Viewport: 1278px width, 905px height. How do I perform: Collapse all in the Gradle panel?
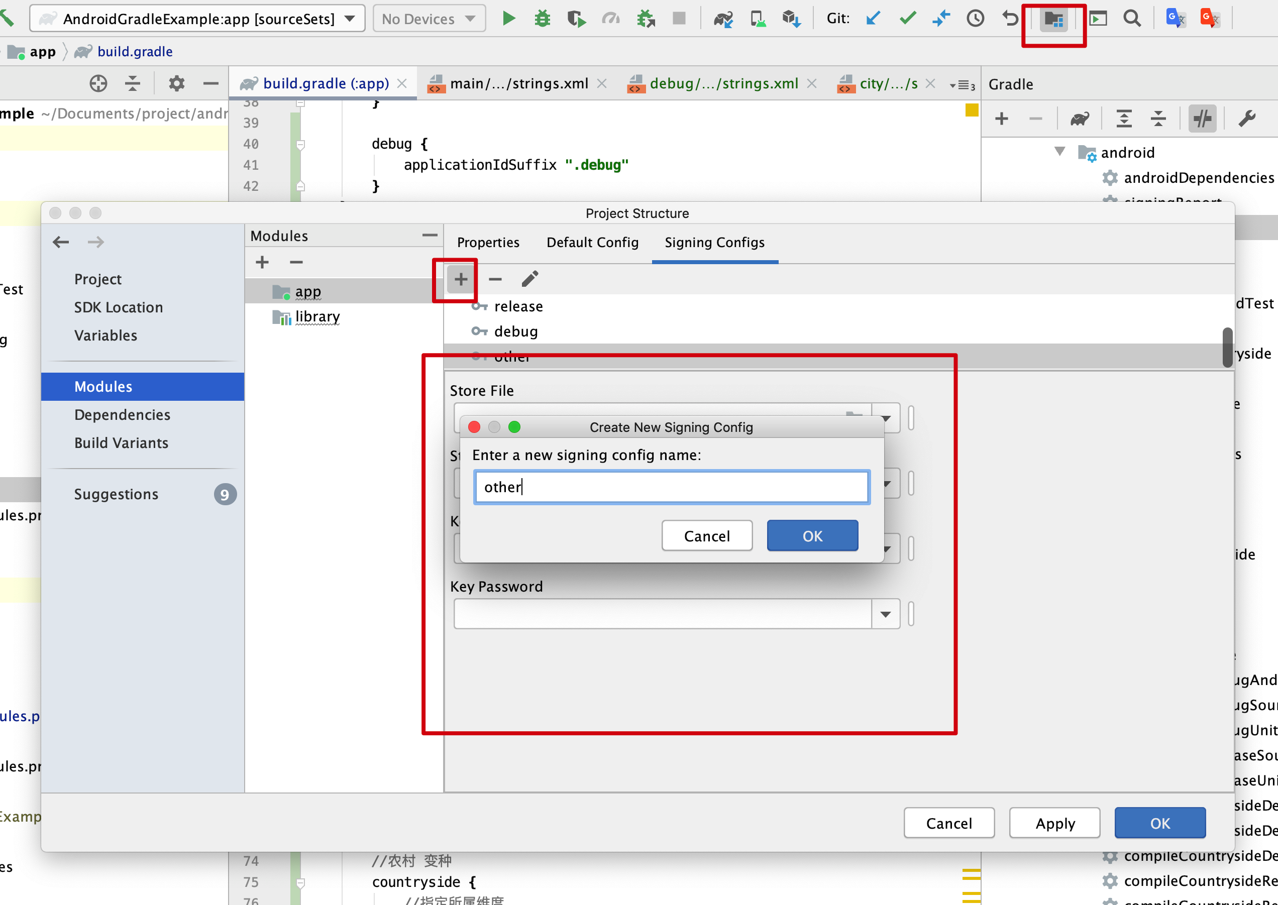(x=1158, y=119)
